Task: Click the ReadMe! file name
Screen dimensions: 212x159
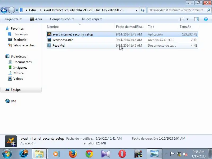Action: point(59,45)
